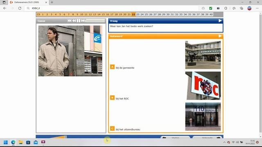The width and height of the screenshot is (262, 147).
Task: Open browser collections icon
Action: pyautogui.click(x=242, y=8)
